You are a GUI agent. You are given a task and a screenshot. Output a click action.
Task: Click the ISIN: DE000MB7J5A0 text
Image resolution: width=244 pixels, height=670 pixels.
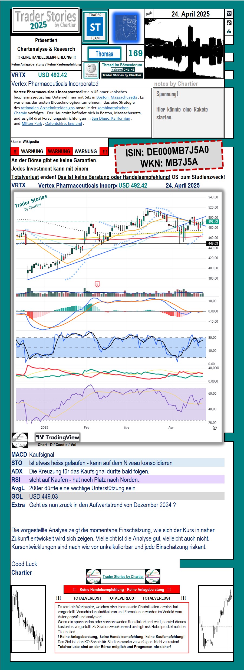pyautogui.click(x=167, y=151)
